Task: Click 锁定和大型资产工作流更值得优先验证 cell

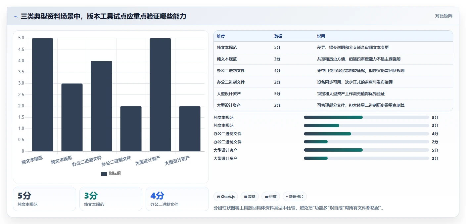Action: [x=351, y=94]
